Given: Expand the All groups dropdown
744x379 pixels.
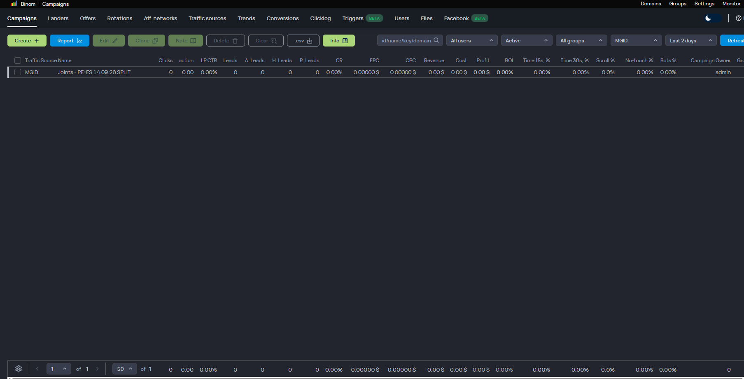Looking at the screenshot, I should pyautogui.click(x=581, y=40).
